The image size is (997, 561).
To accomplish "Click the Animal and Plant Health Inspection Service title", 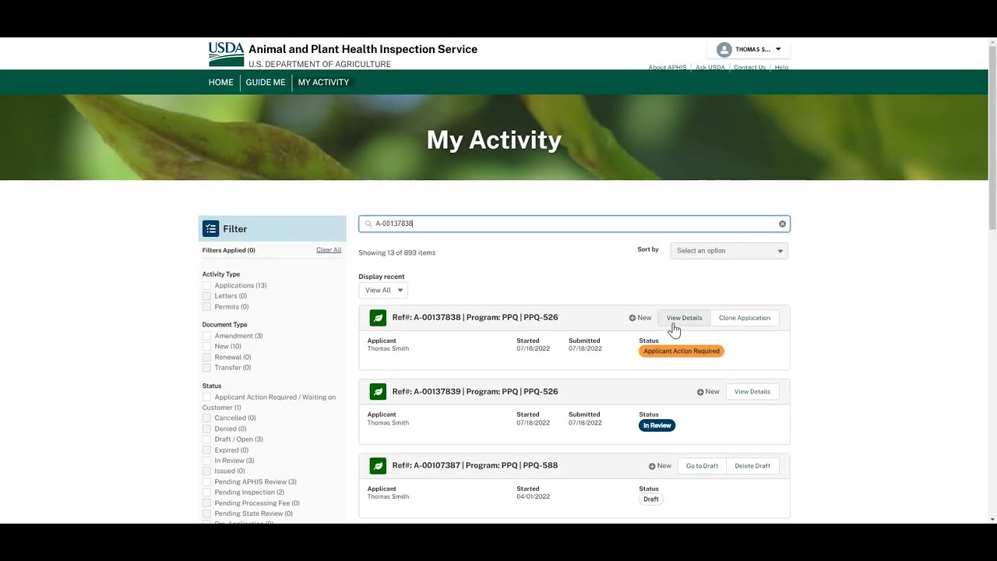I will tap(363, 49).
